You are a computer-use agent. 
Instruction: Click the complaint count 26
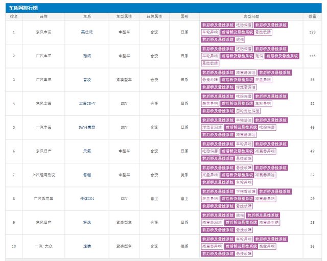(x=312, y=246)
